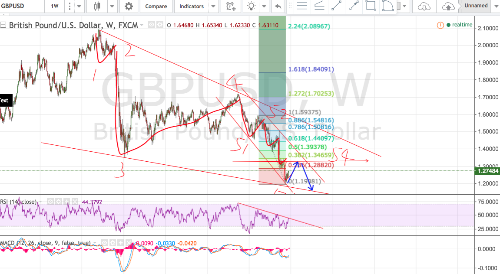The image size is (500, 274).
Task: Expand the time interval dropdown arrow
Action: pos(79,6)
